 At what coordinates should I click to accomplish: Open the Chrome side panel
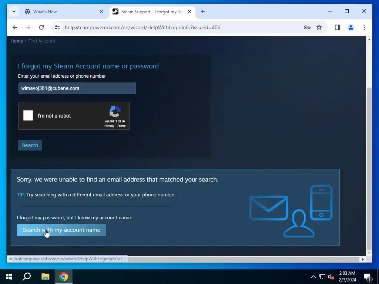(338, 27)
